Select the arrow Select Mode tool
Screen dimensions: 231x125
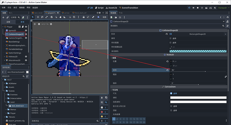[33, 17]
